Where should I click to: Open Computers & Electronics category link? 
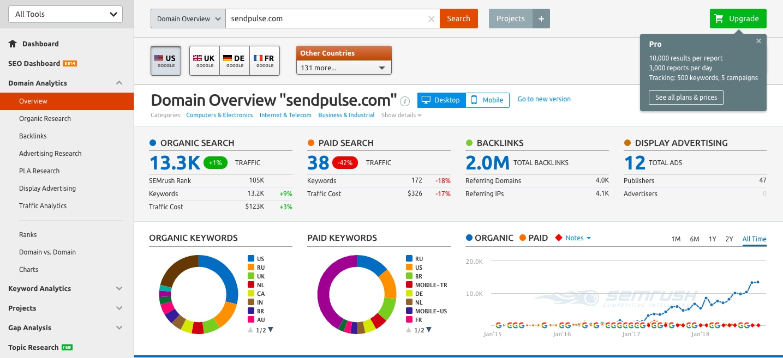[x=219, y=115]
